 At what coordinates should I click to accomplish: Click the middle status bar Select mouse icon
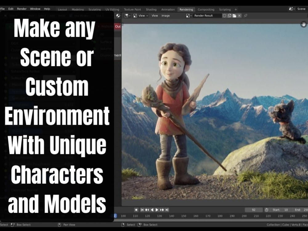(123, 225)
